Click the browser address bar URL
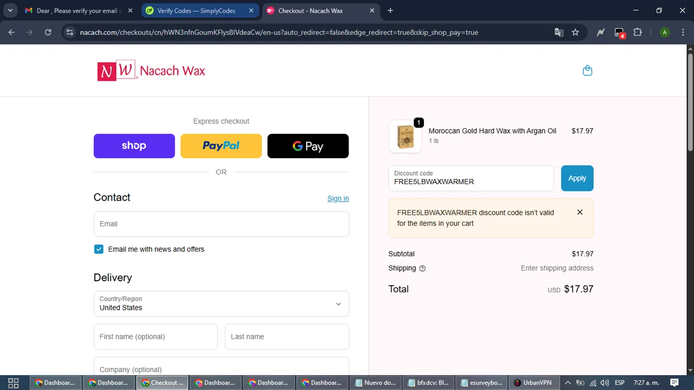Screen dimensions: 694x390 (x=279, y=32)
